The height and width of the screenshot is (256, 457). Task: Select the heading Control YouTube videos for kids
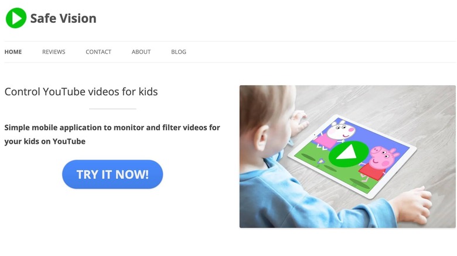point(81,92)
